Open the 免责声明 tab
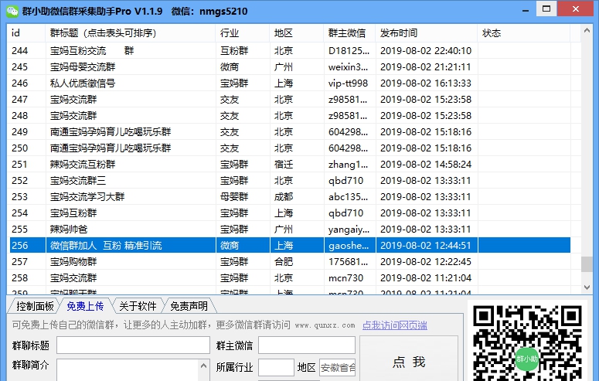The height and width of the screenshot is (381, 599). pyautogui.click(x=189, y=306)
